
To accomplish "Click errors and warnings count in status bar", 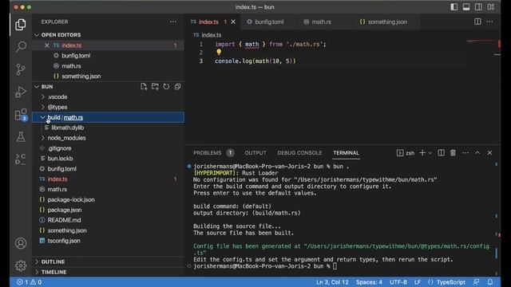I will coord(29,282).
